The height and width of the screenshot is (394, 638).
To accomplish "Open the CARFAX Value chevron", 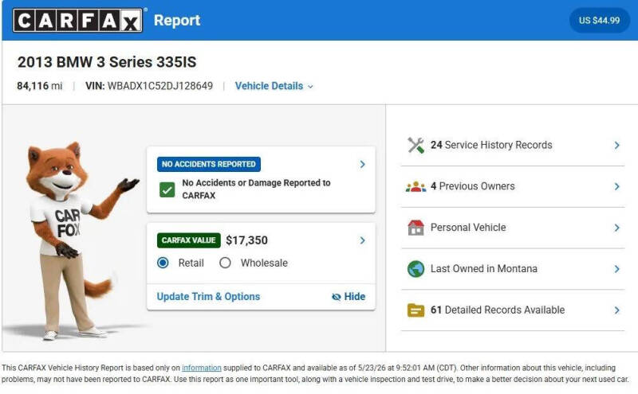I will tap(362, 240).
